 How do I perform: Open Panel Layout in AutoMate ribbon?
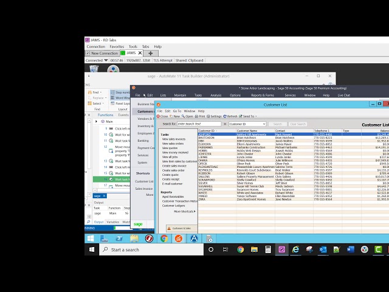coord(120,103)
